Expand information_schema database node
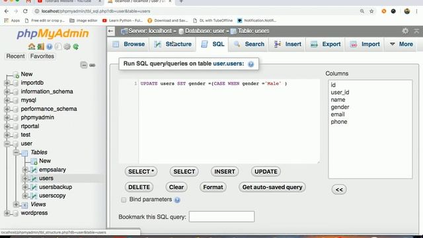The image size is (423, 238). coord(7,92)
